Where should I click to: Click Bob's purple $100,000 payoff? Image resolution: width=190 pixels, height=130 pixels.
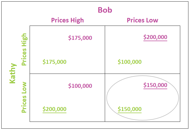pyautogui.click(x=80, y=86)
